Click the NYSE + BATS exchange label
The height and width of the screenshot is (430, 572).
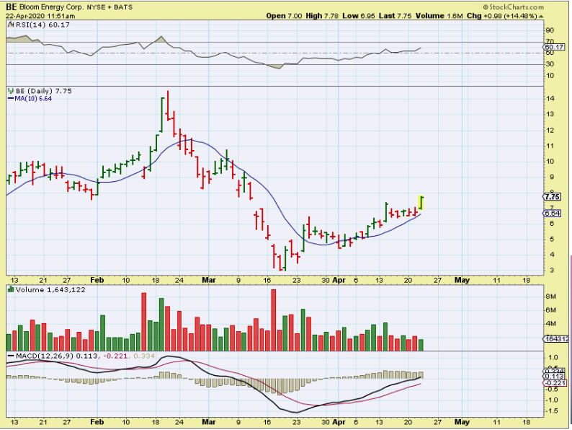110,7
